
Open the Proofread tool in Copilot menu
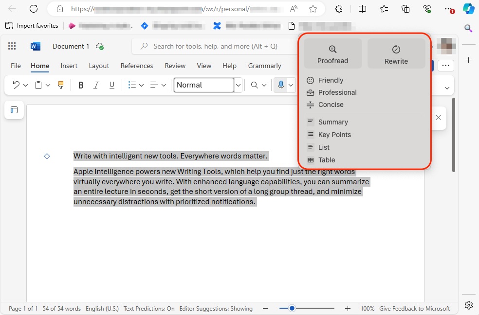point(332,53)
